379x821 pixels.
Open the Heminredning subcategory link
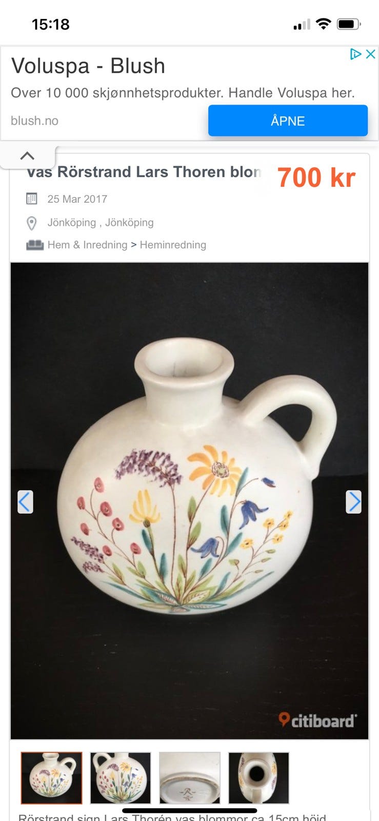click(173, 245)
